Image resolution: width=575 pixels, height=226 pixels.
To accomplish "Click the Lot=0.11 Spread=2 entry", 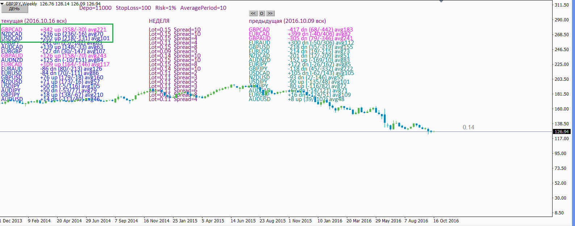I will click(x=173, y=73).
